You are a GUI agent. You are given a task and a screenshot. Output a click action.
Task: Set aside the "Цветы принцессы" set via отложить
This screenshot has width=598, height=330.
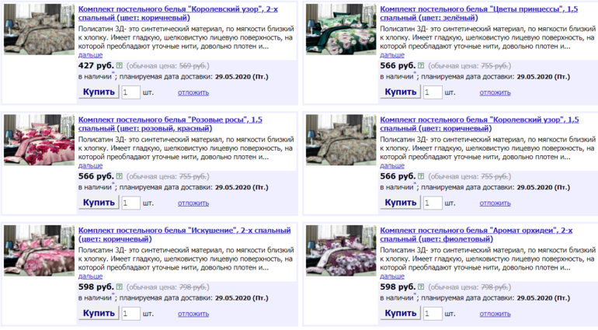point(495,92)
